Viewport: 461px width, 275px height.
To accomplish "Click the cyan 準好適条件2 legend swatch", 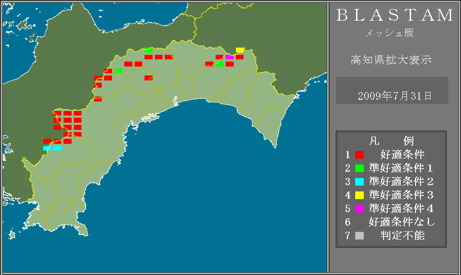I will [x=359, y=182].
